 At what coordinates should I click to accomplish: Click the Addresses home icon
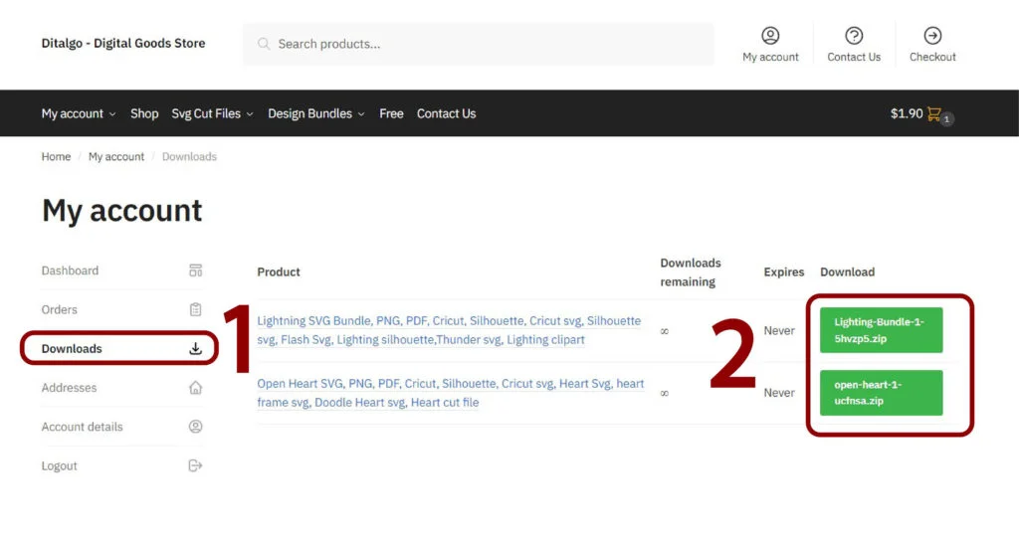(x=195, y=388)
